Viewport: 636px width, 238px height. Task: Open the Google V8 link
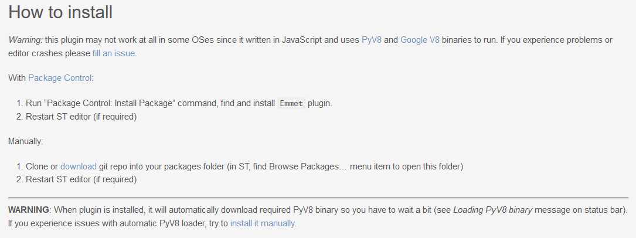420,40
